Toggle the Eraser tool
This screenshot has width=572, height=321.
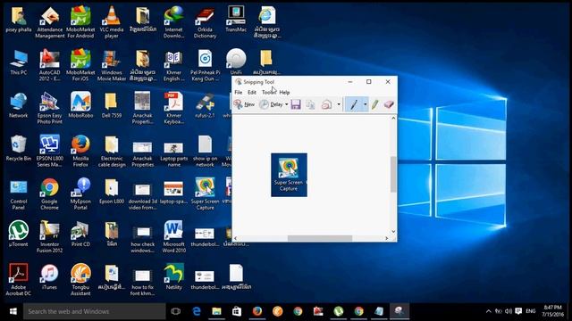pos(389,105)
